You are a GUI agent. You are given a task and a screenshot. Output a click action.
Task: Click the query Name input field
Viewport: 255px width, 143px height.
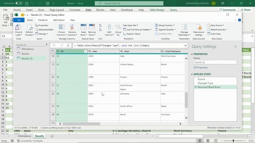coord(215,62)
